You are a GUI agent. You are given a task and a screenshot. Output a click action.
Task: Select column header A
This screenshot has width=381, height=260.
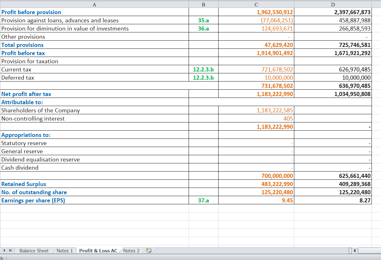tap(94, 4)
